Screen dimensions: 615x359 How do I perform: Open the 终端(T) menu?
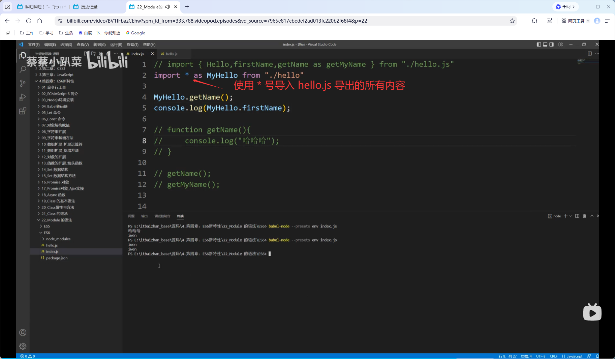132,44
